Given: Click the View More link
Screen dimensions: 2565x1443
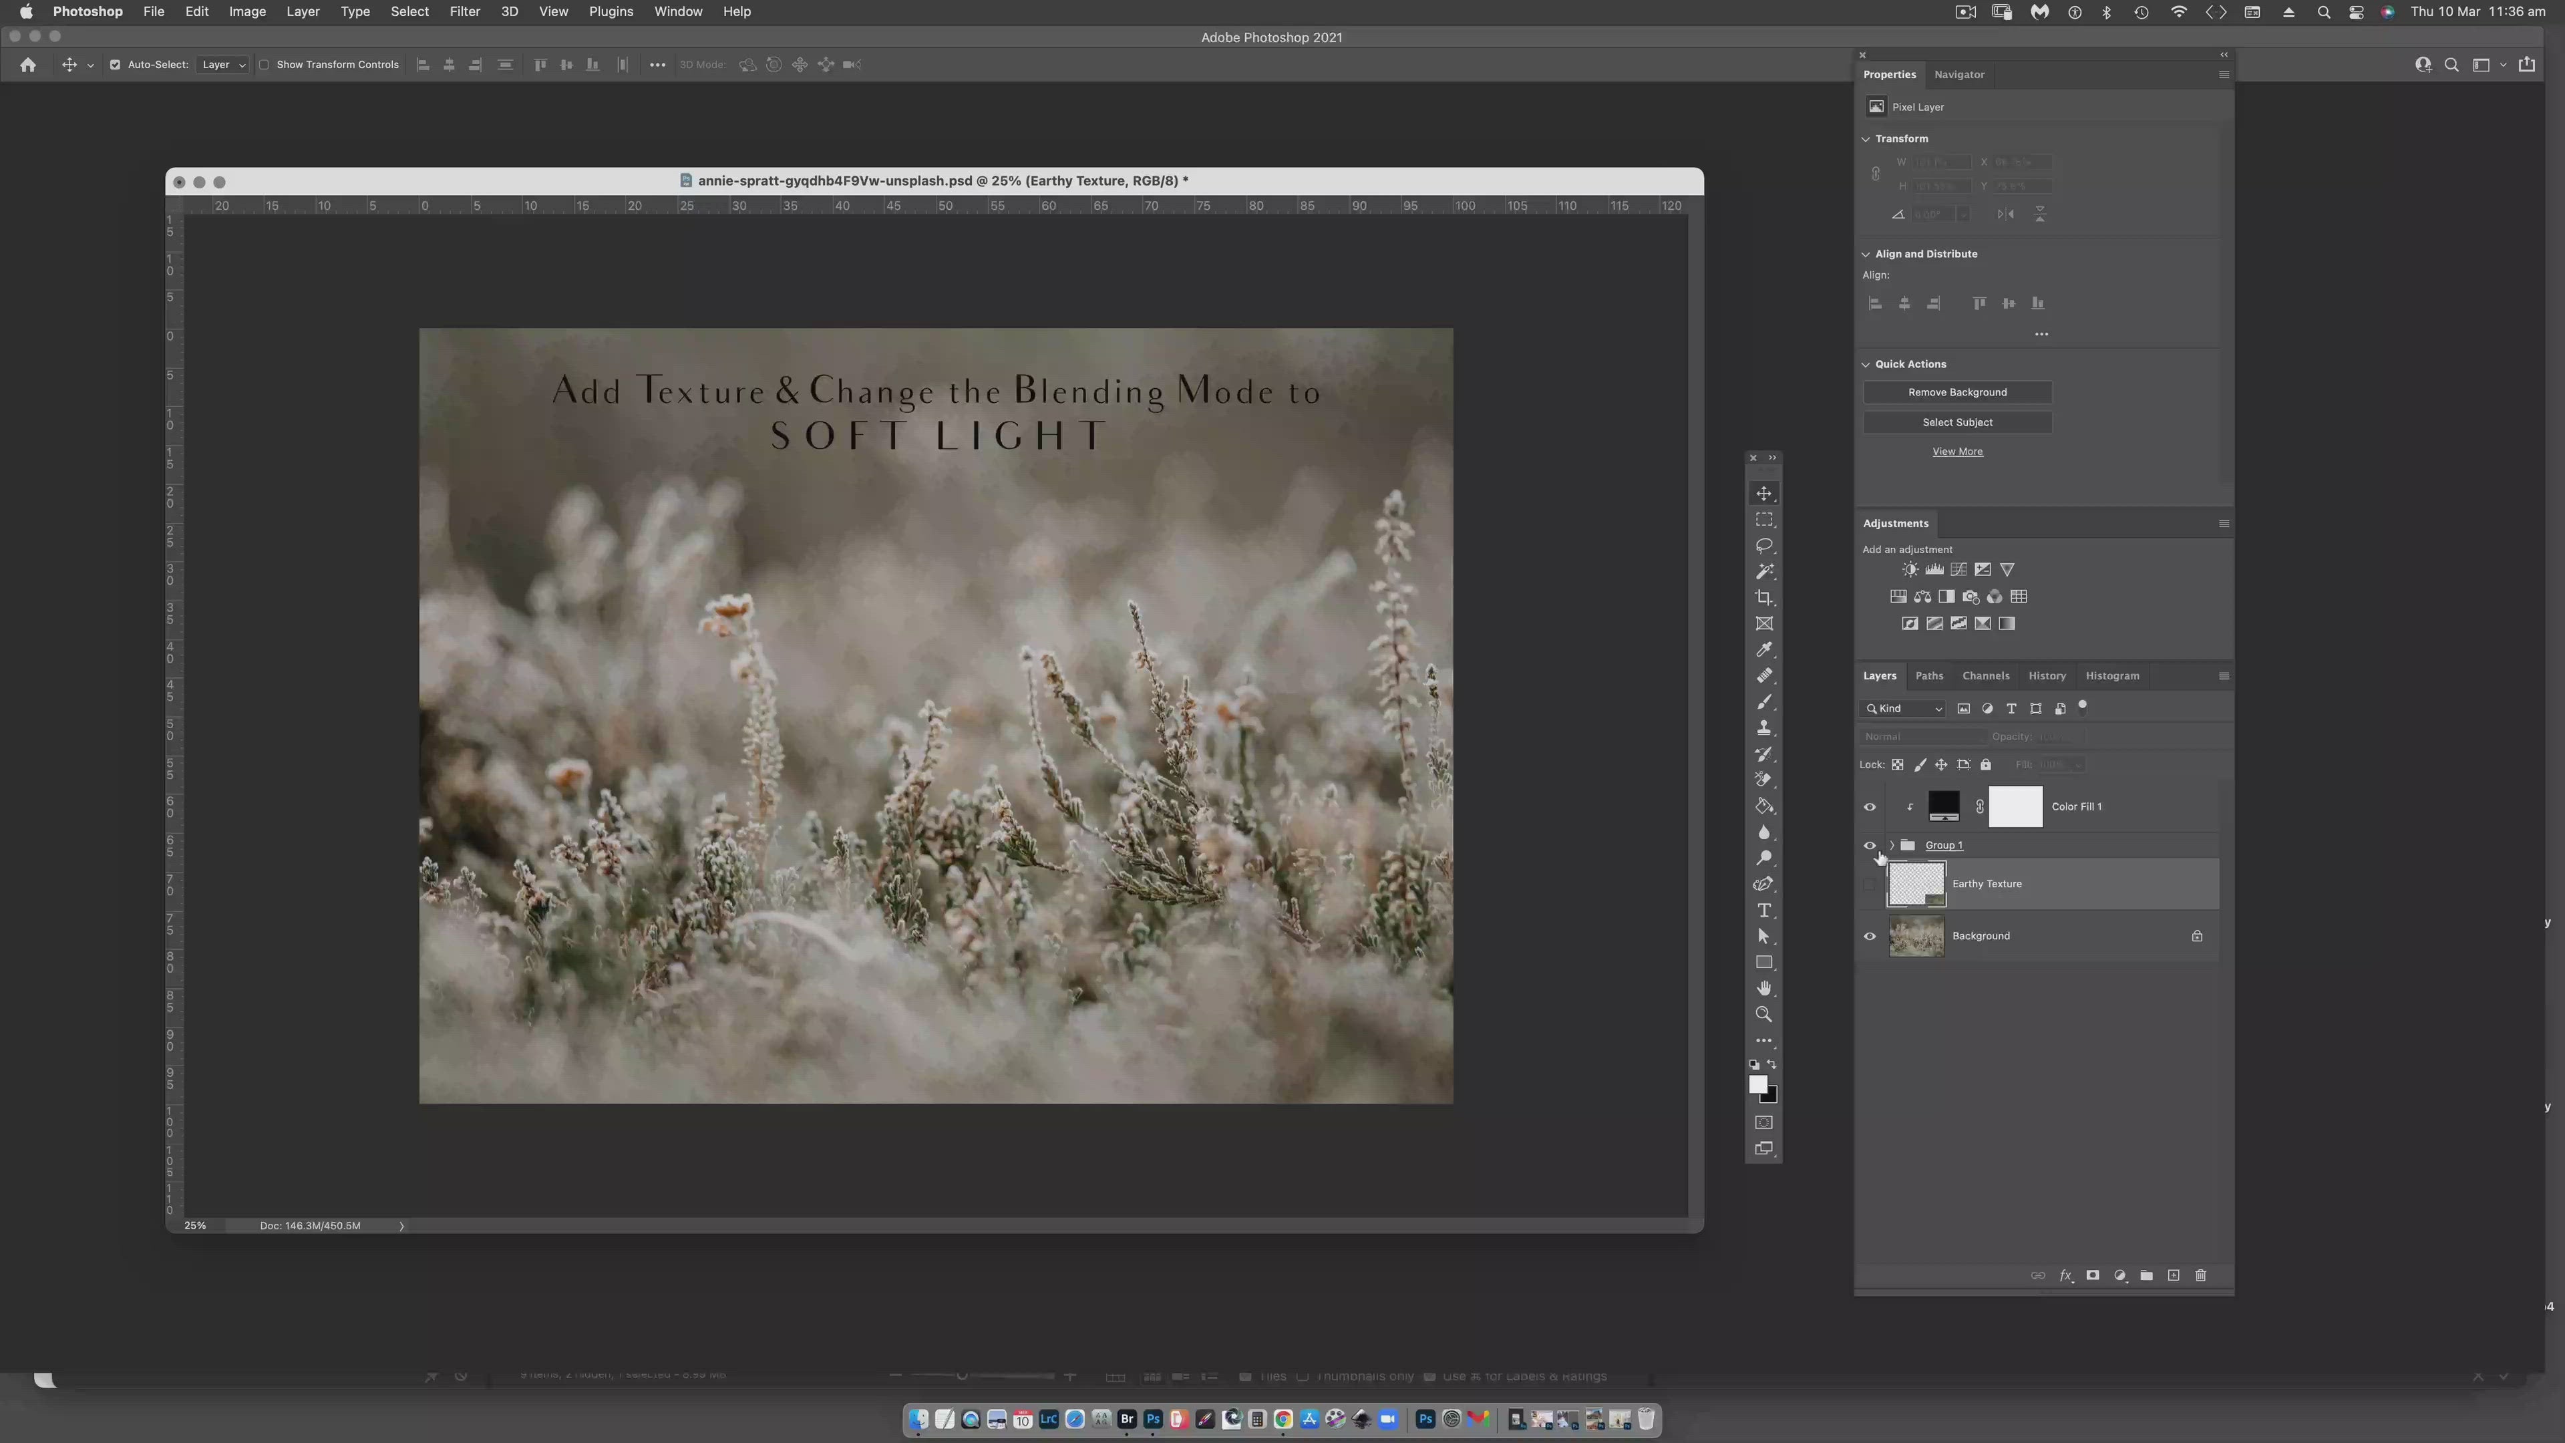Looking at the screenshot, I should (x=1956, y=451).
